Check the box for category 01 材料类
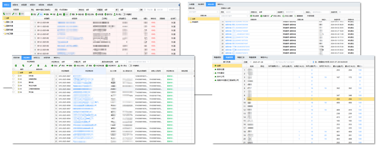Image resolution: width=377 pixels, height=145 pixels. click(x=14, y=76)
